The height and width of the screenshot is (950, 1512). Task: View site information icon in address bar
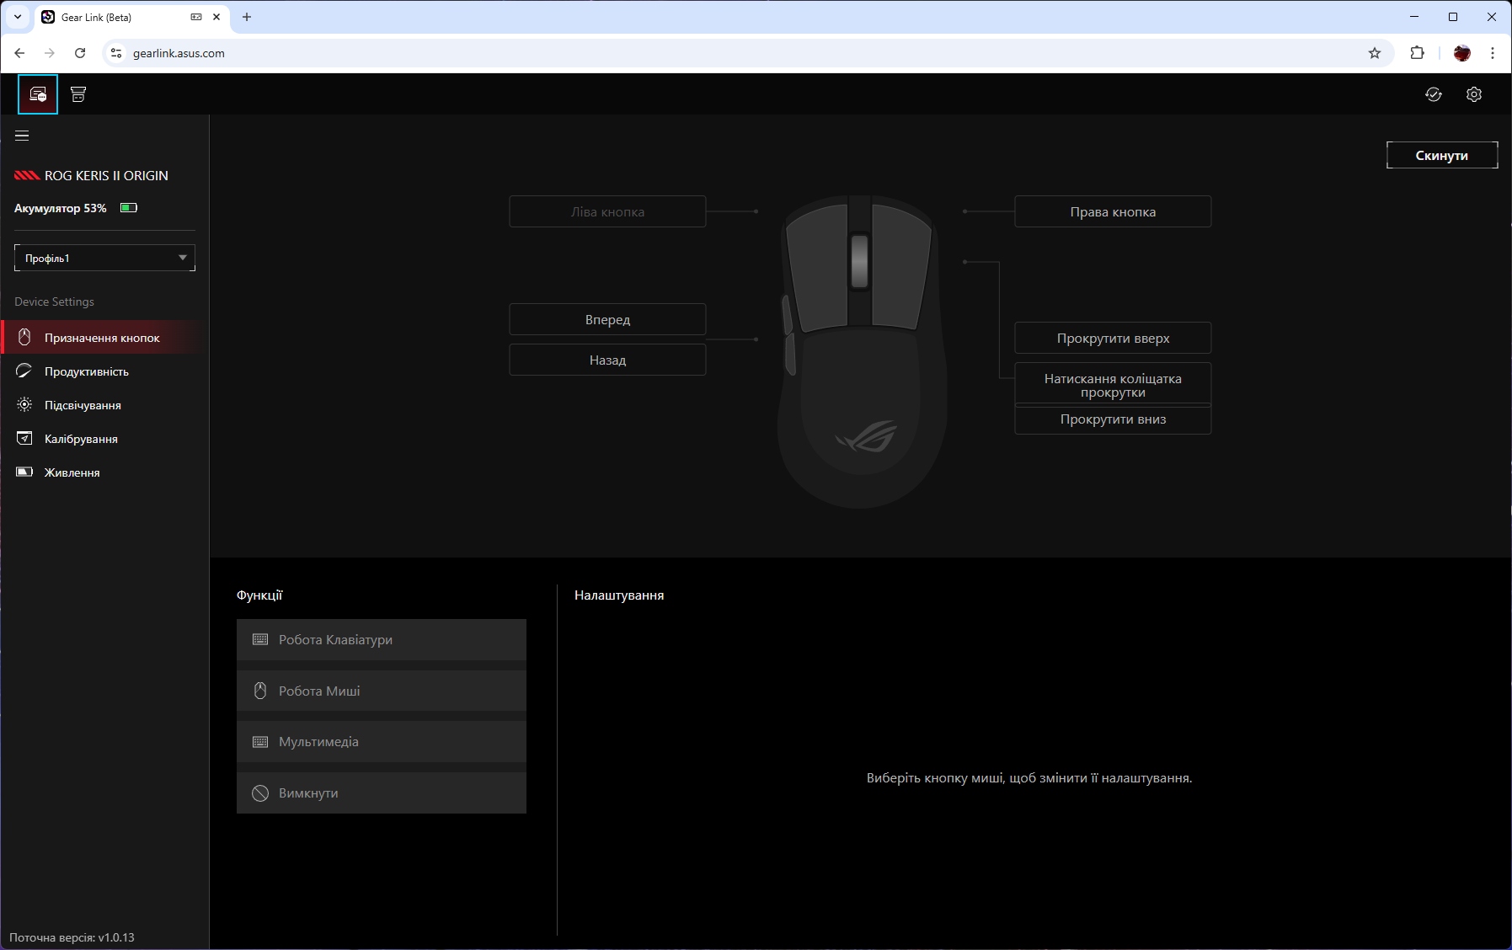(116, 53)
